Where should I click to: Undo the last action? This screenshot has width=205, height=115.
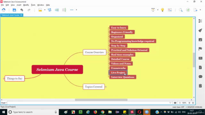[x=21, y=10]
